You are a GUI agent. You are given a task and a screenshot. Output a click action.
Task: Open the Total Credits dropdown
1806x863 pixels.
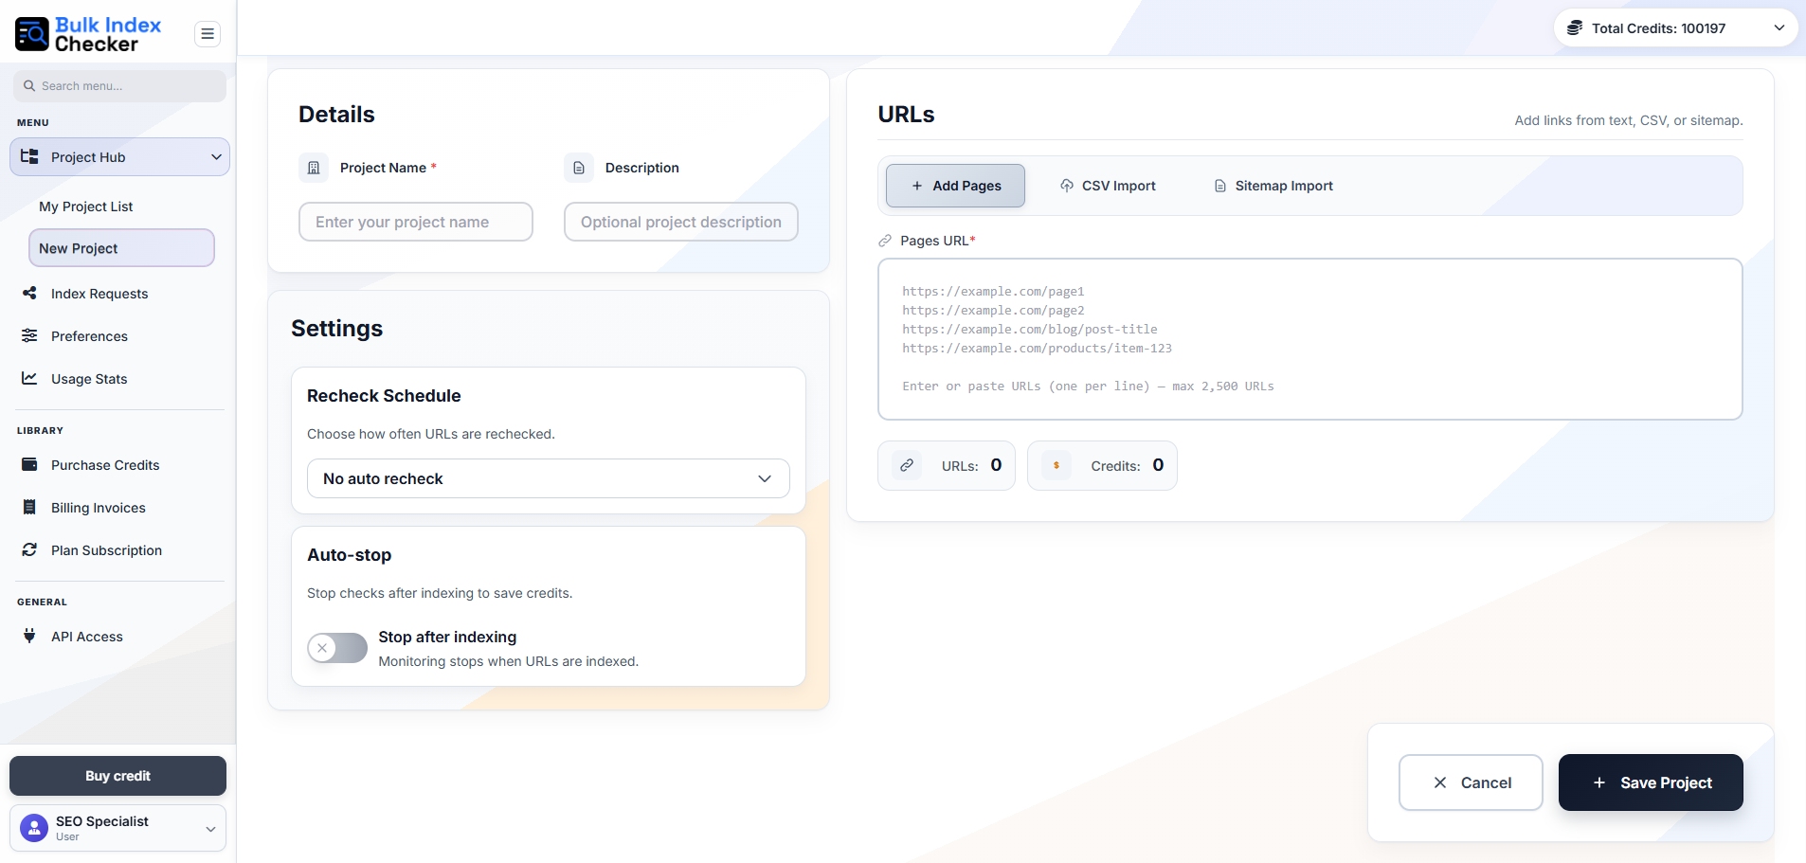(x=1676, y=28)
